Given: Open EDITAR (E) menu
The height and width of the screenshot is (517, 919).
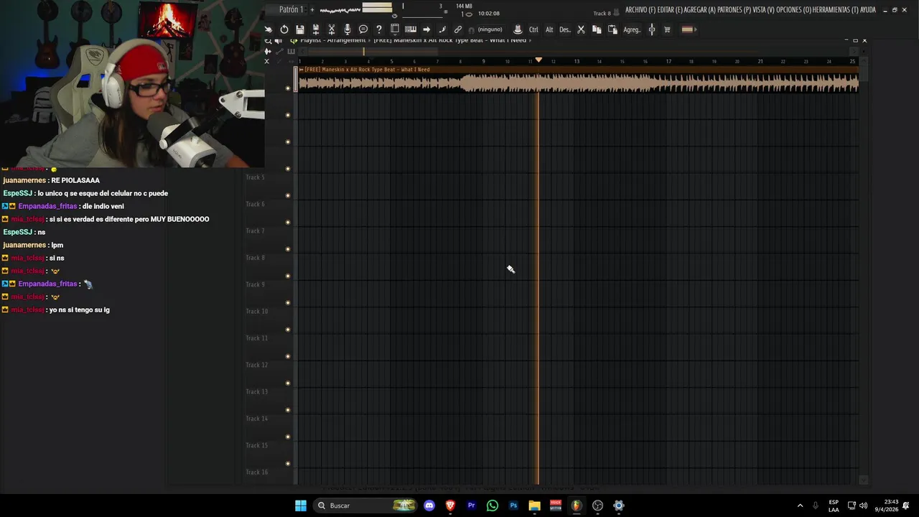Looking at the screenshot, I should pyautogui.click(x=670, y=10).
